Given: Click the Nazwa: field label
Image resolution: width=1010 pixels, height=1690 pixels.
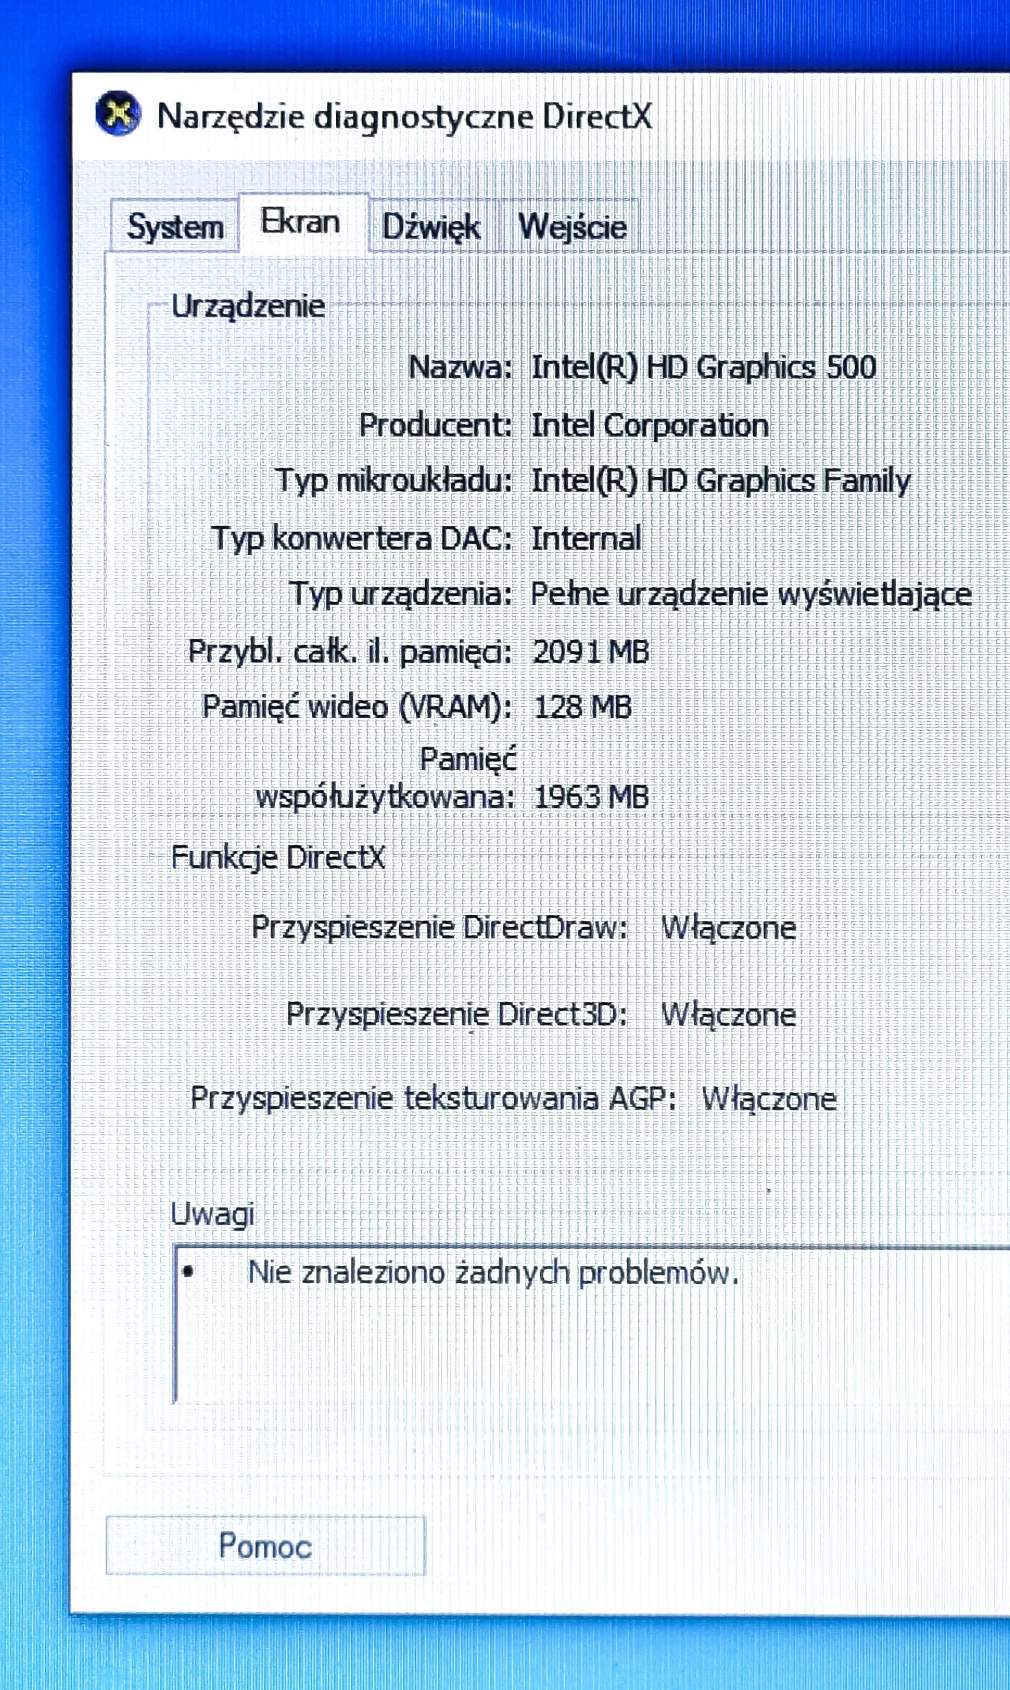Looking at the screenshot, I should click(x=460, y=368).
